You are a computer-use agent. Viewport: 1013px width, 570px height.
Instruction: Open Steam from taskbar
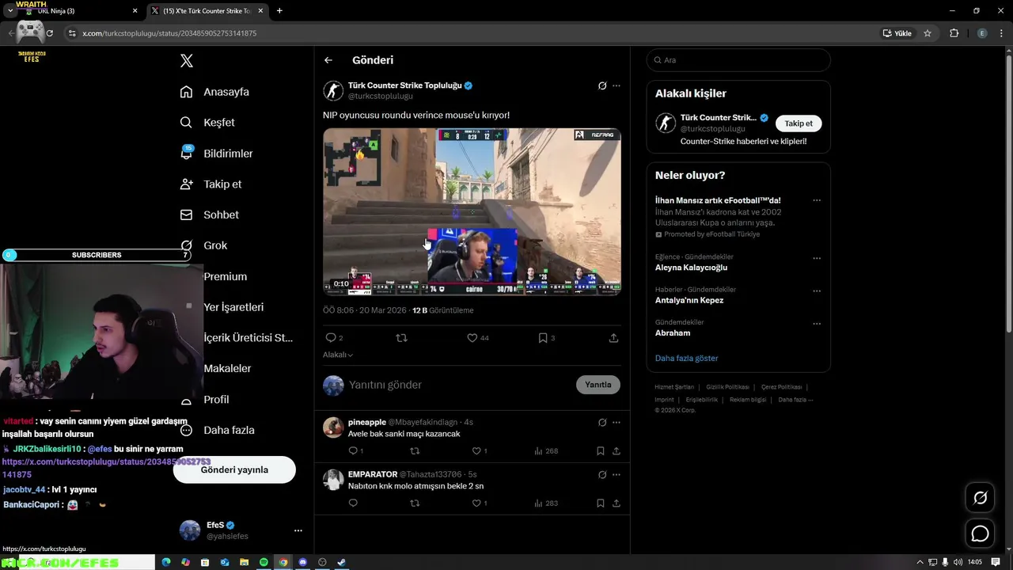point(341,562)
